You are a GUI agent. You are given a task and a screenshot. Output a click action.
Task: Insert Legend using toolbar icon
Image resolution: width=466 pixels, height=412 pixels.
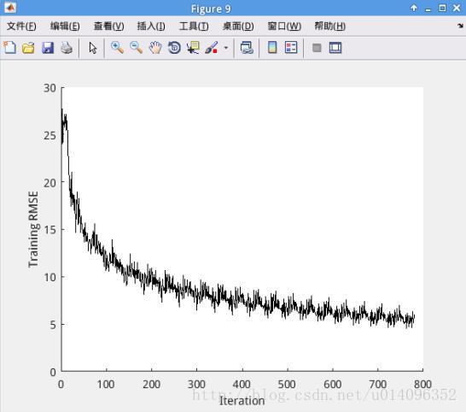click(x=291, y=47)
